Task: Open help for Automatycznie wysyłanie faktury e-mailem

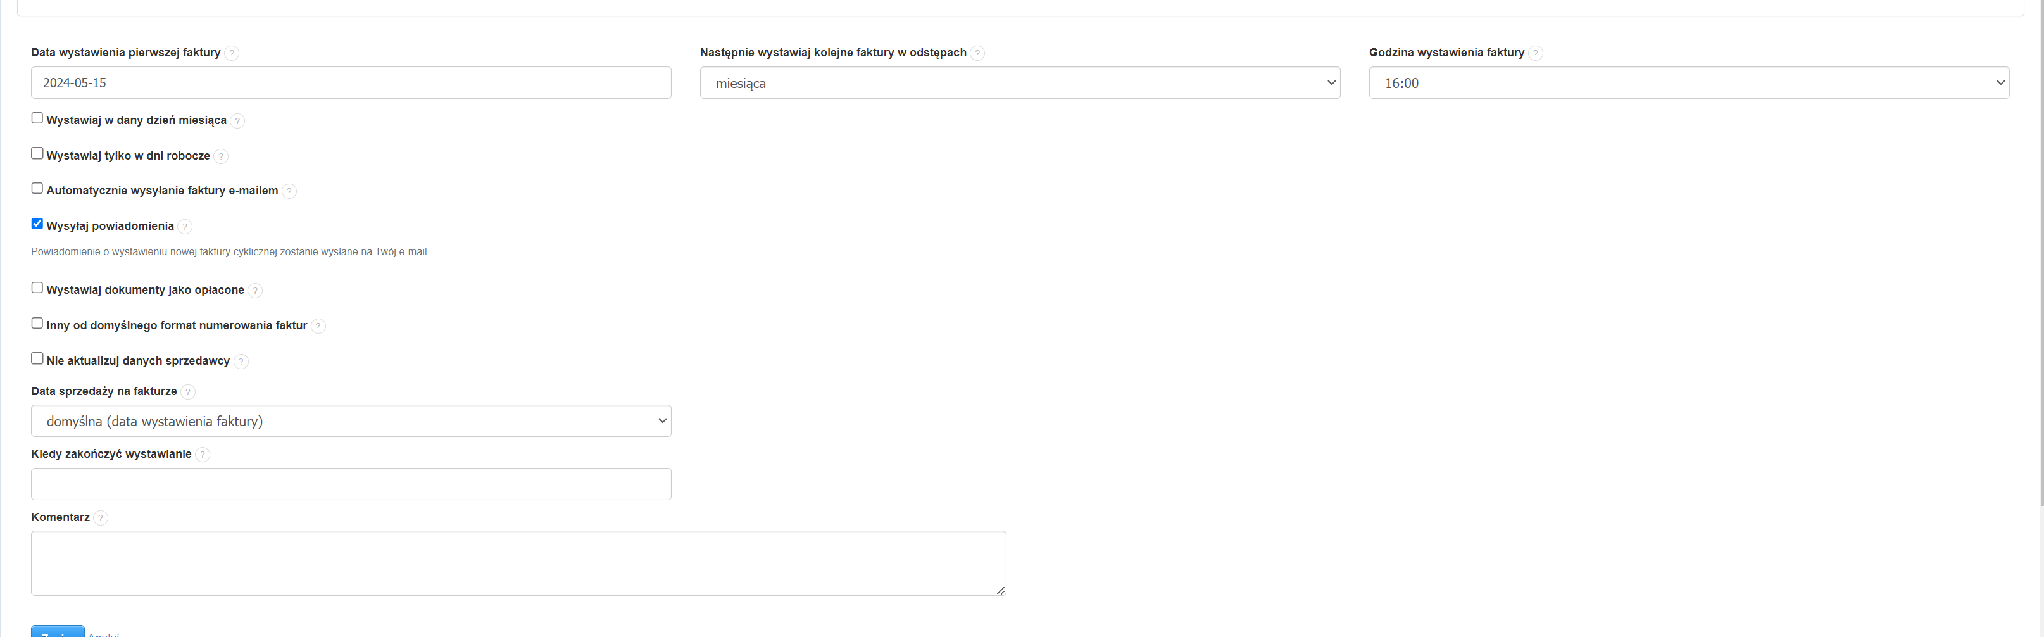Action: [x=289, y=191]
